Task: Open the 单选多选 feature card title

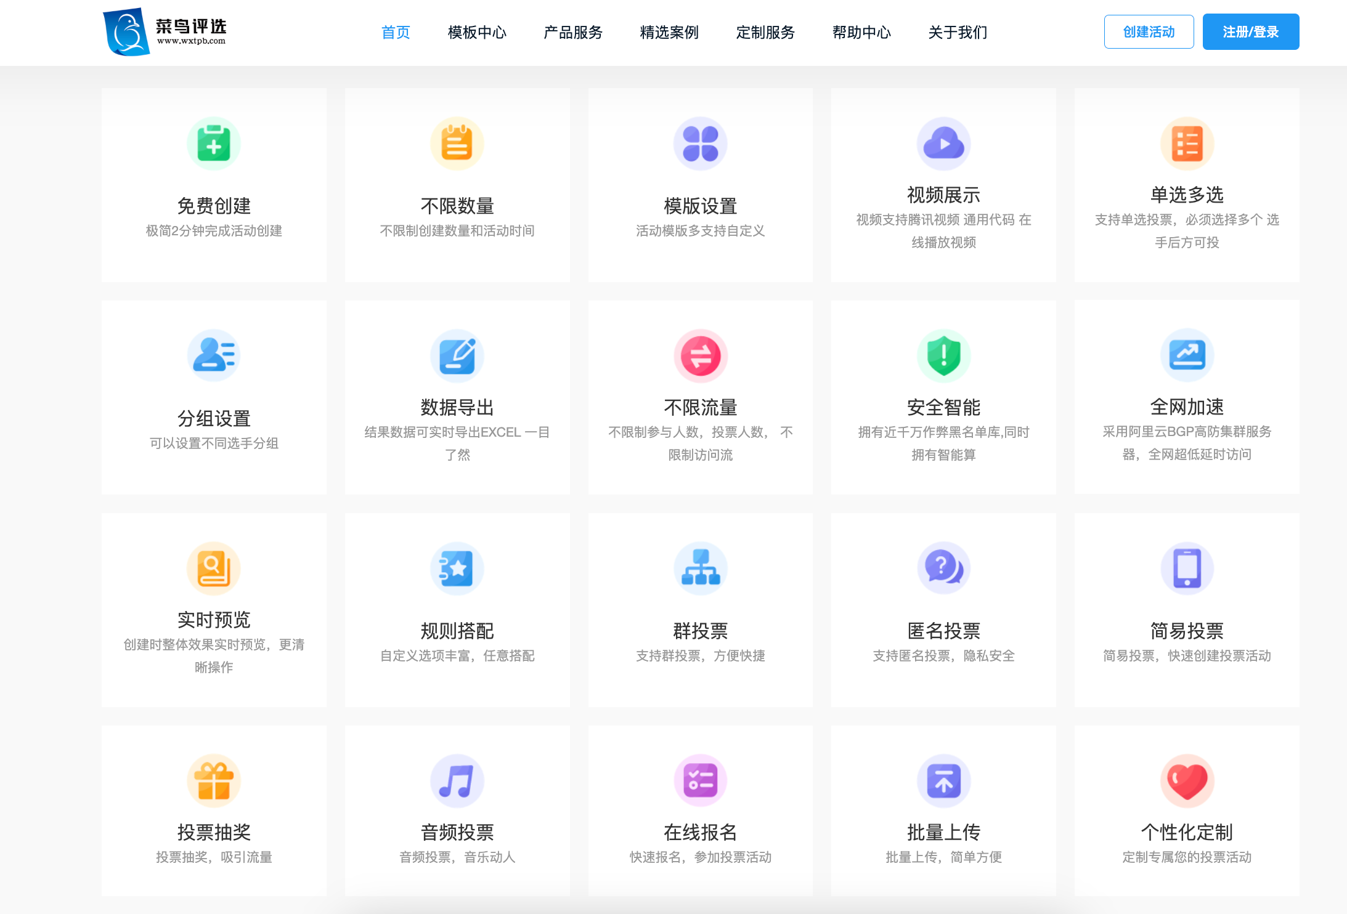Action: (1187, 195)
